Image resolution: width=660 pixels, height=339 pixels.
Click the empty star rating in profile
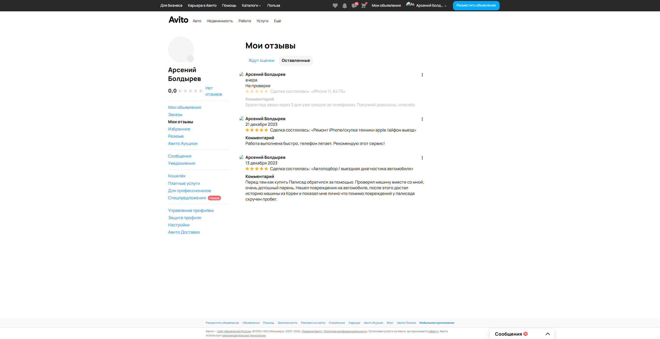point(190,91)
